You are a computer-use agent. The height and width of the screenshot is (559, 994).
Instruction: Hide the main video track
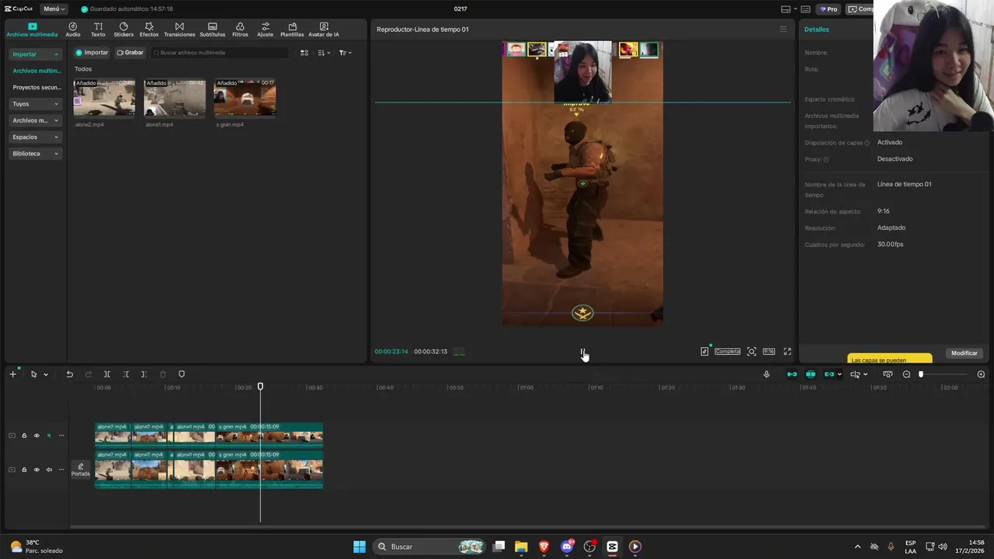(36, 470)
